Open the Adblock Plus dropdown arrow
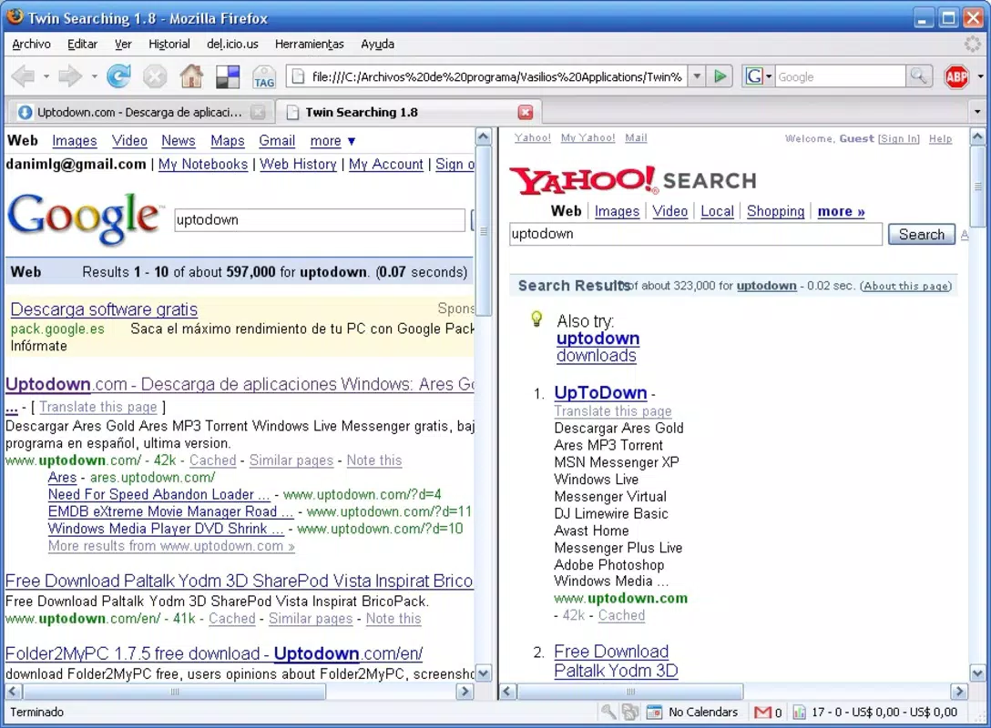 coord(980,76)
